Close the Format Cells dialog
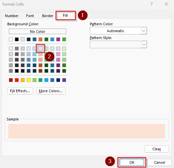This screenshot has width=174, height=168. coord(166,4)
